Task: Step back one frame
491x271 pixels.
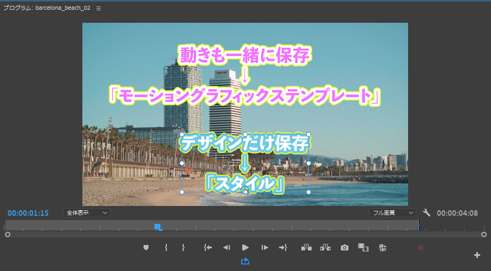Action: [226, 248]
